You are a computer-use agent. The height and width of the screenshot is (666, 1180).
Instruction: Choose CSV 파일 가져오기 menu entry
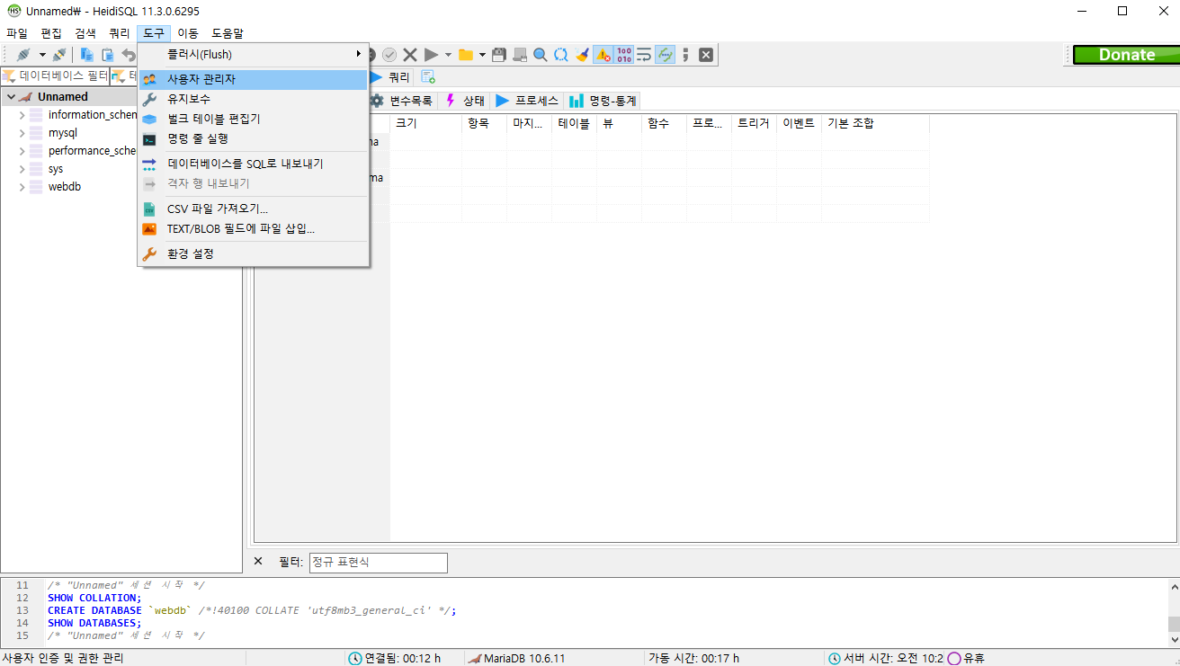tap(253, 209)
